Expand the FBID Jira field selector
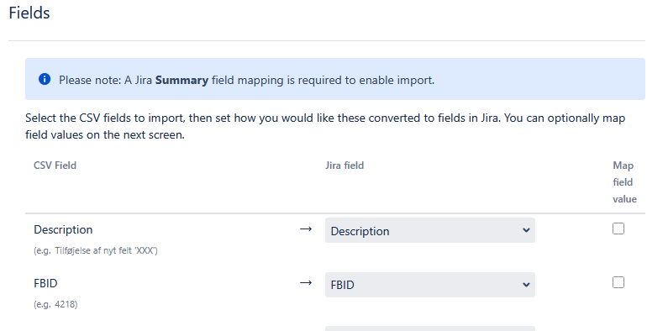647x331 pixels. 430,284
